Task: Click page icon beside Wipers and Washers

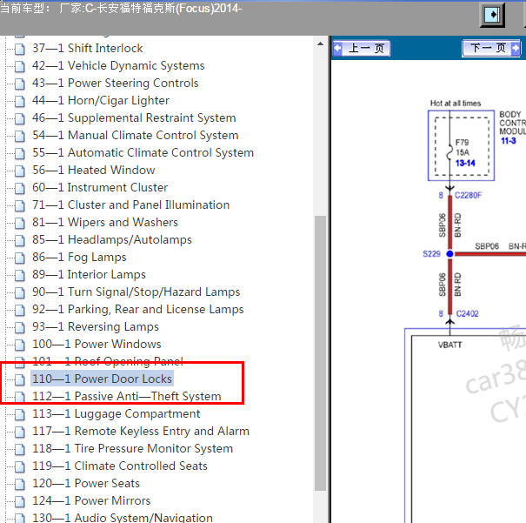Action: coord(20,224)
